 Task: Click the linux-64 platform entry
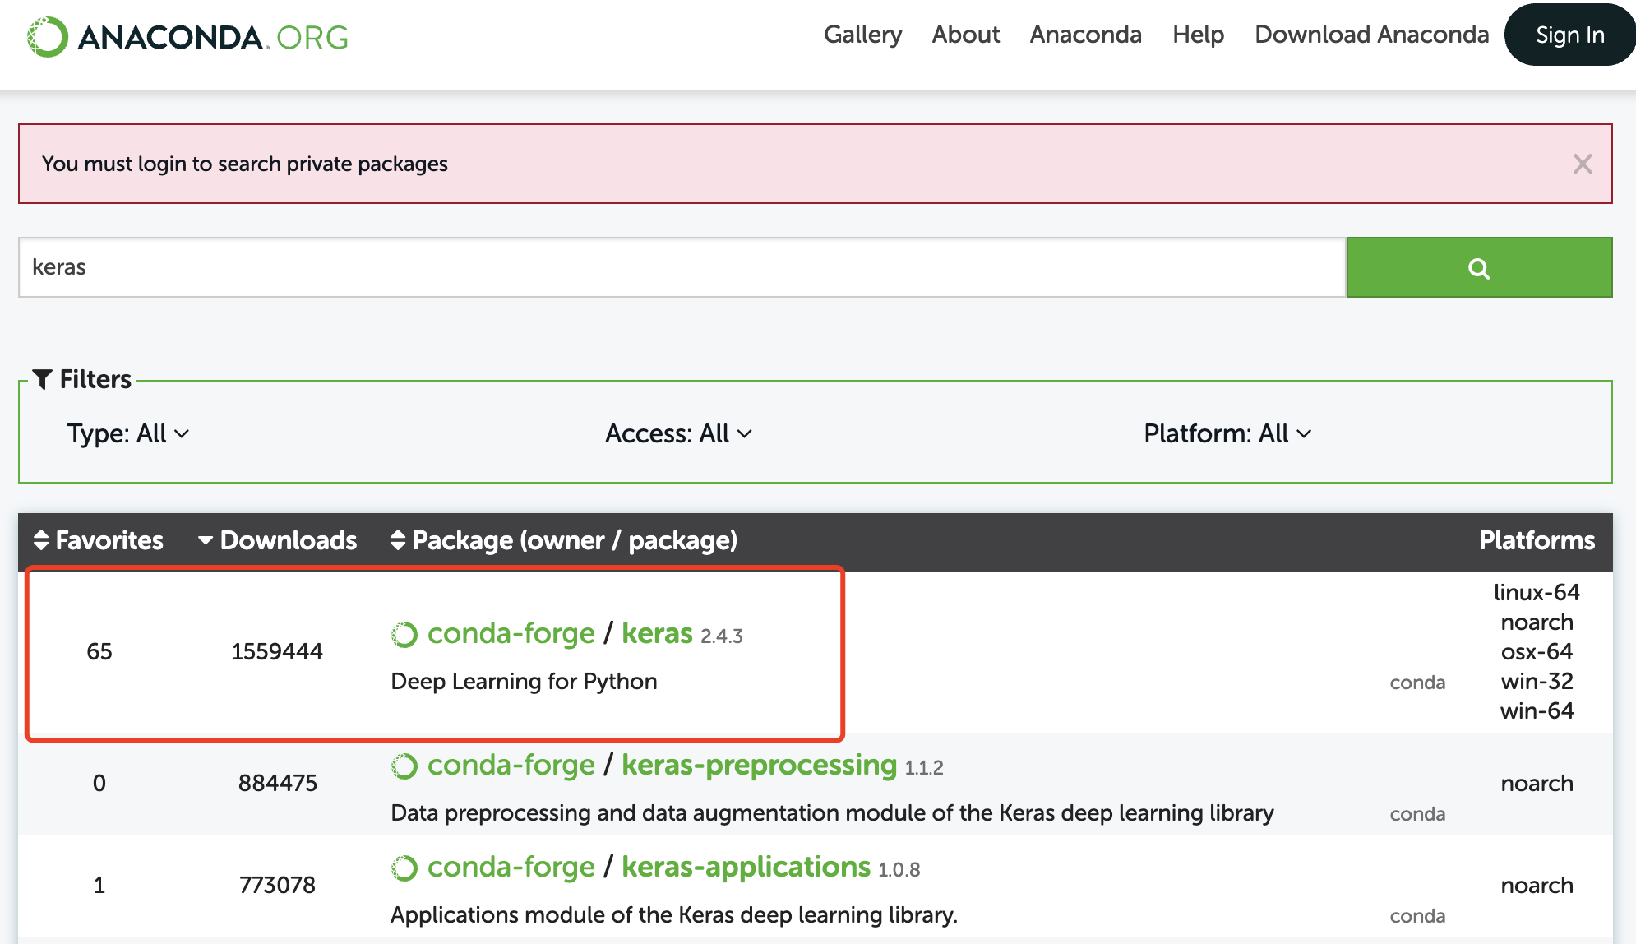coord(1537,593)
